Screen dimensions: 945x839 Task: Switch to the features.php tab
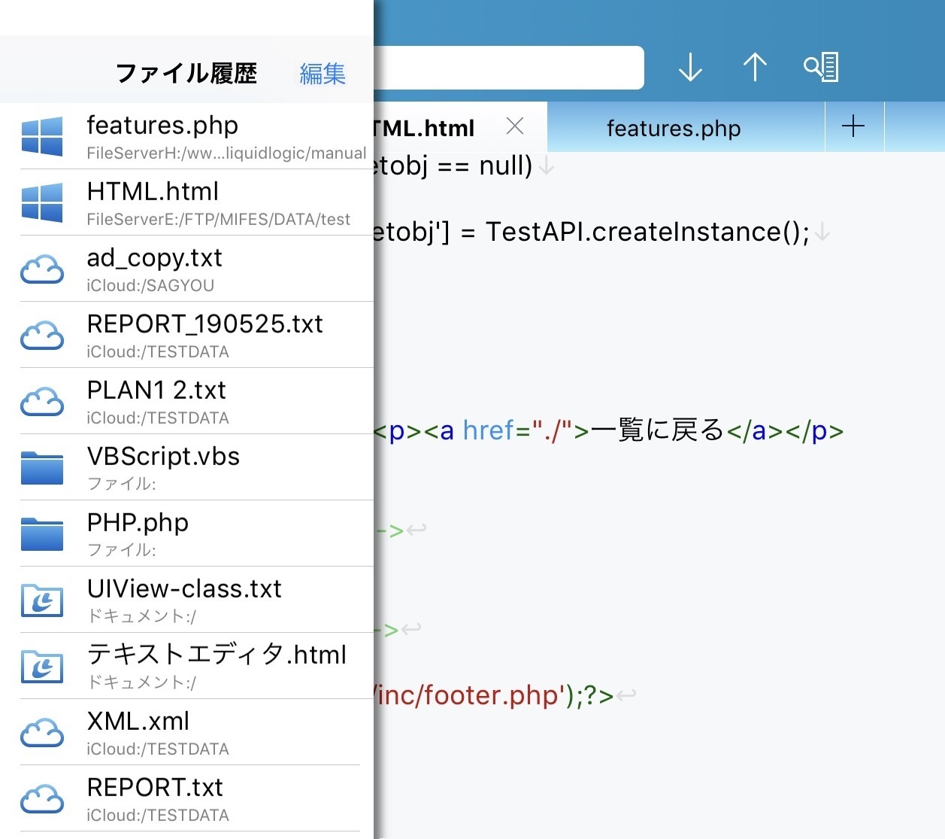click(x=674, y=129)
